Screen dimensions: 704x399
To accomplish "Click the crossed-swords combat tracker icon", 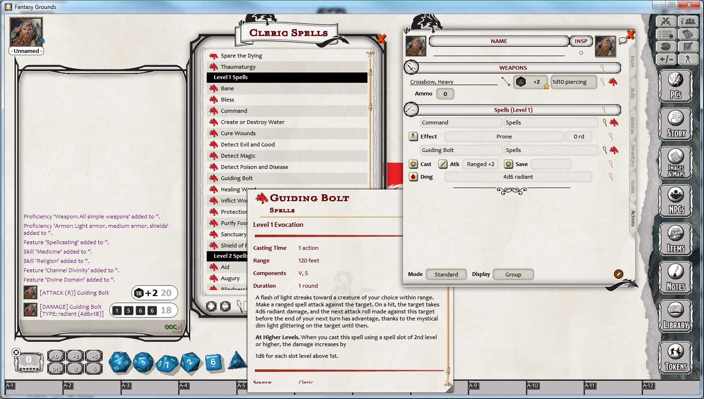I will [666, 22].
